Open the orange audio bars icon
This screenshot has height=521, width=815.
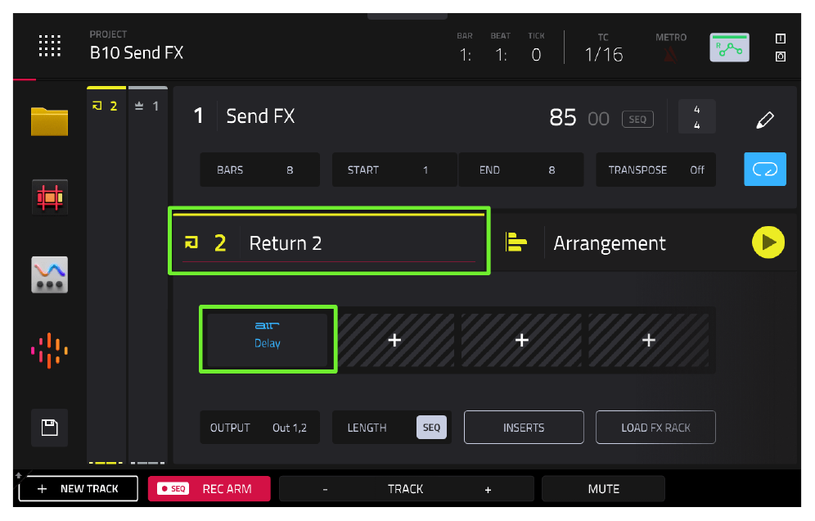pyautogui.click(x=49, y=351)
